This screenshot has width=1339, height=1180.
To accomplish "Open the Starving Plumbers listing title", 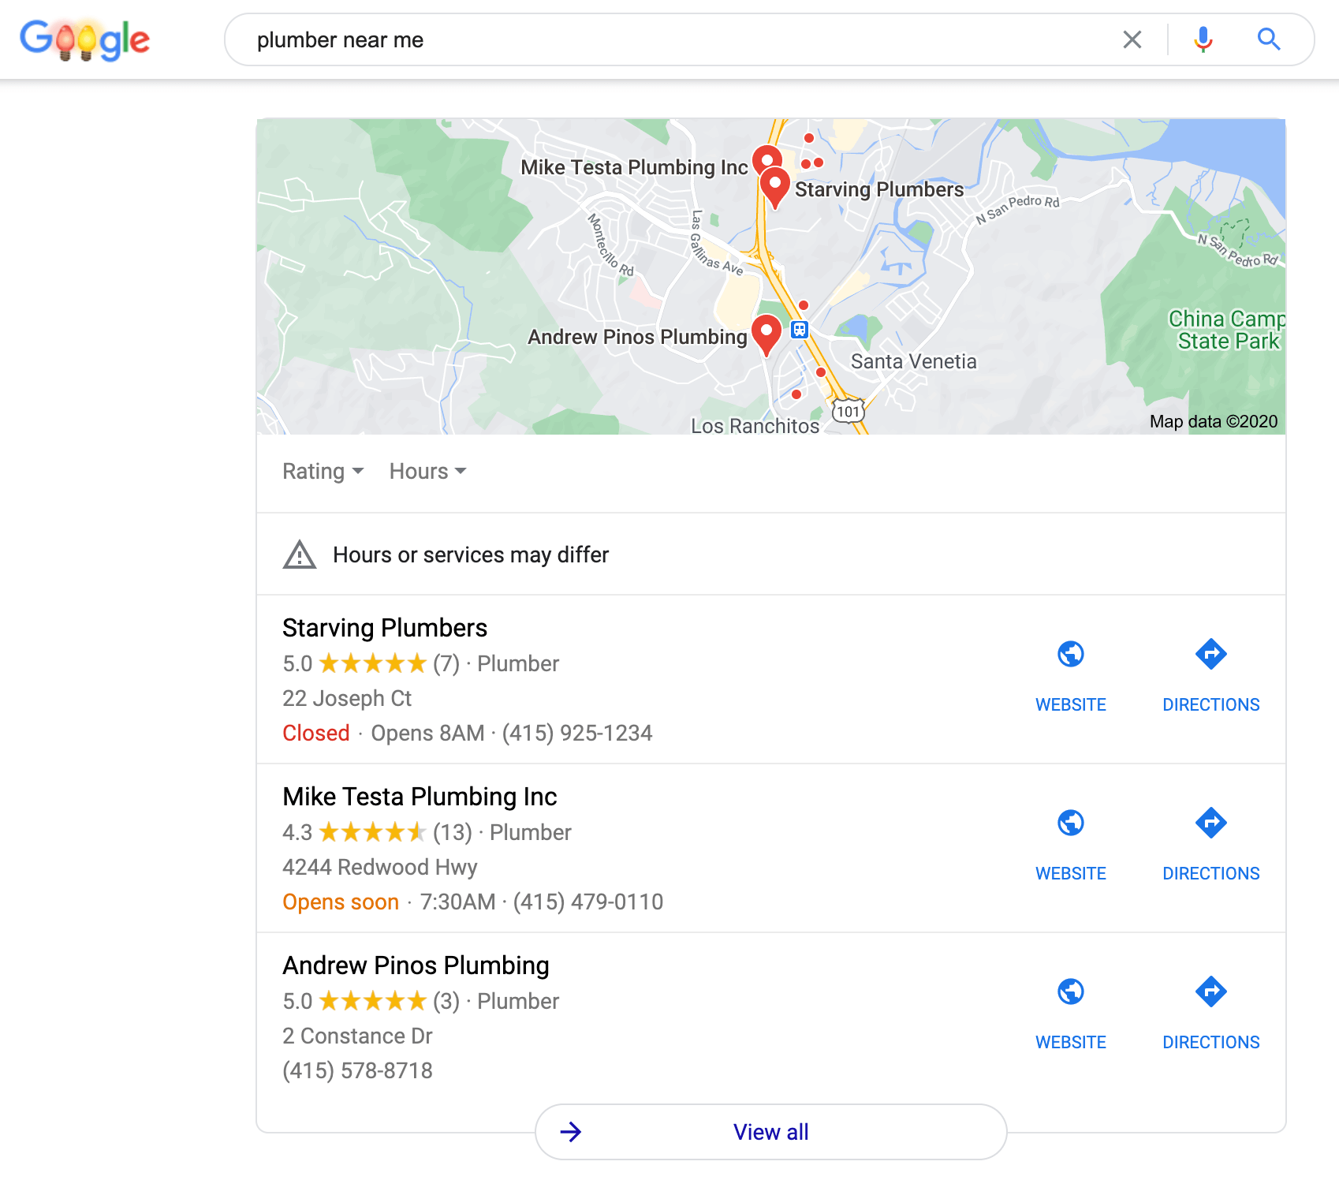I will point(385,628).
